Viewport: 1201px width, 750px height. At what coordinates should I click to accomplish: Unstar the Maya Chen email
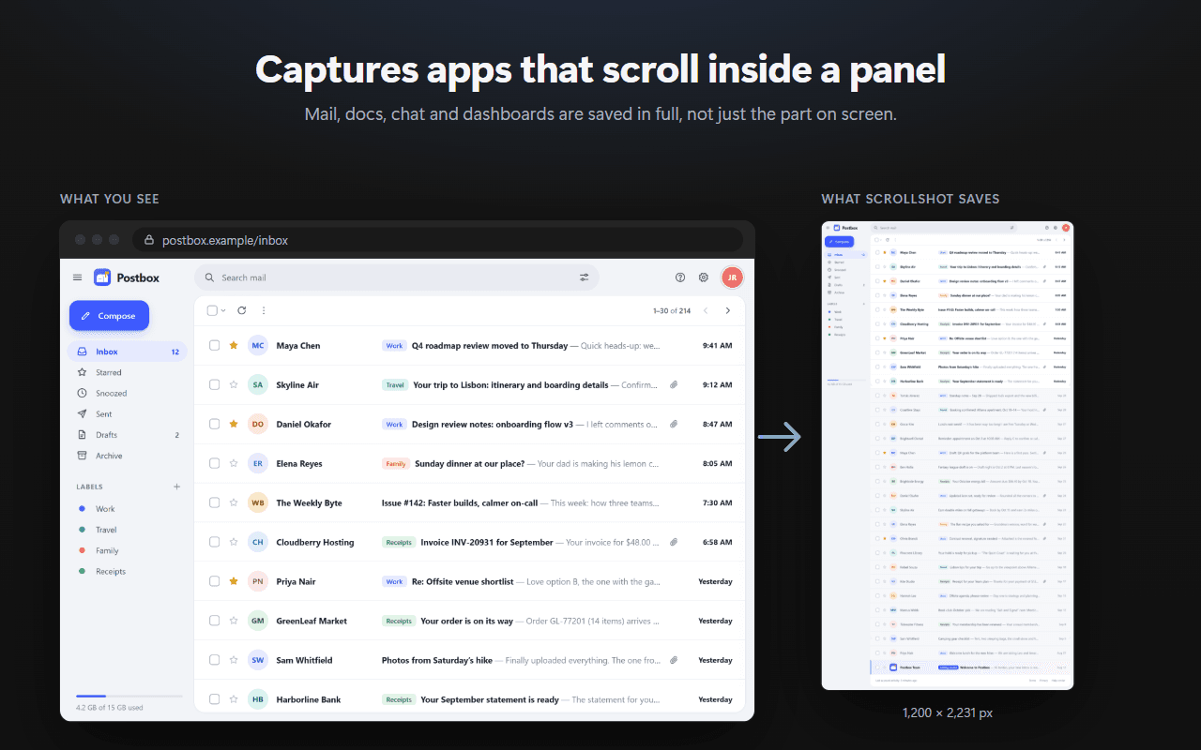(234, 346)
